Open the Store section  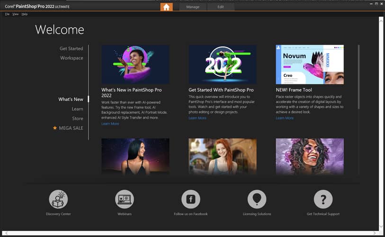77,118
